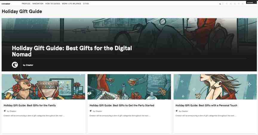Click the woman with earrings thumbnail
This screenshot has height=135, width=258.
(x=215, y=87)
